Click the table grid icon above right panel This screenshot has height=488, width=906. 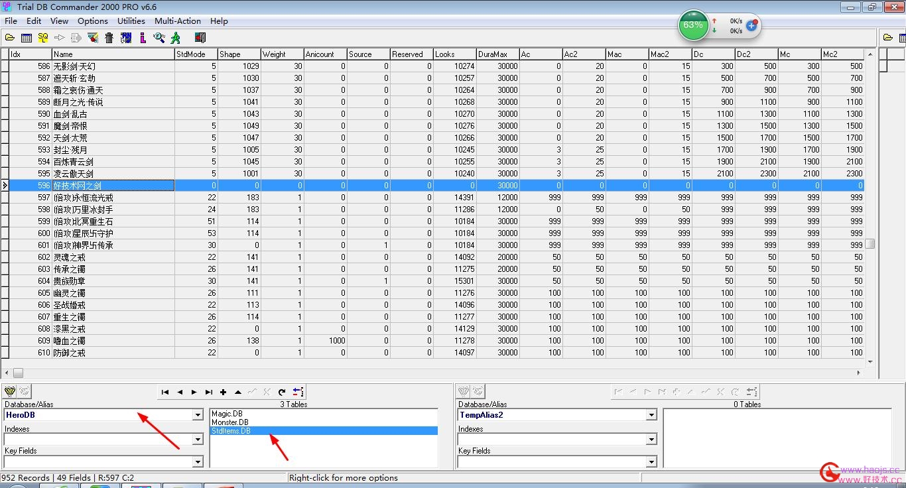tap(902, 38)
